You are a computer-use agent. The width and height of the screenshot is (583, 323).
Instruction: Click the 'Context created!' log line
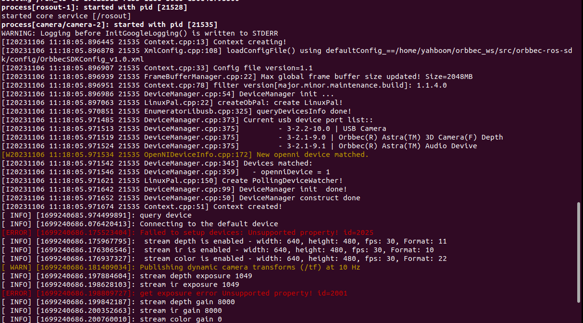pos(142,207)
